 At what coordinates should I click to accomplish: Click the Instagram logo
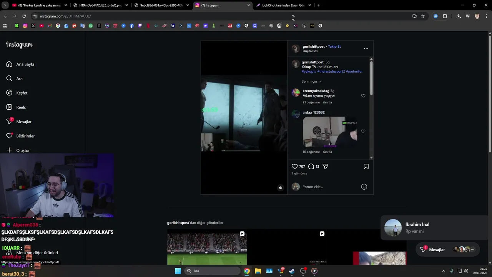[x=19, y=45]
